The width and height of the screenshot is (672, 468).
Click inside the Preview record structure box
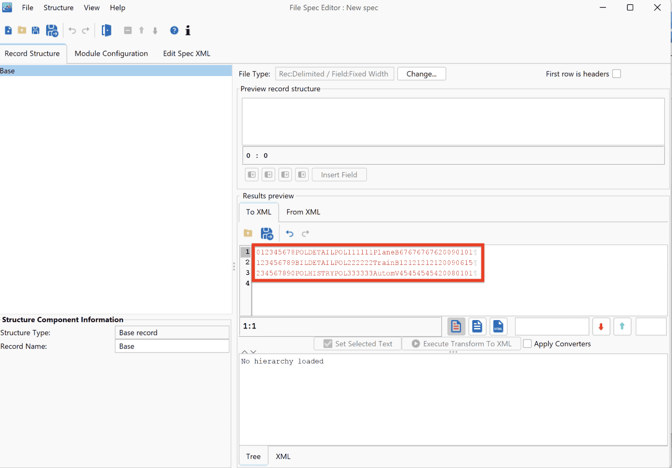tap(453, 122)
